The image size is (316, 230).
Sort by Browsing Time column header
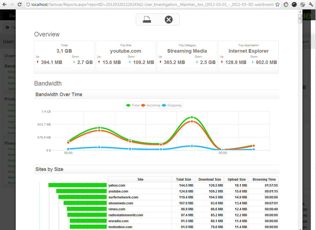coord(264,179)
